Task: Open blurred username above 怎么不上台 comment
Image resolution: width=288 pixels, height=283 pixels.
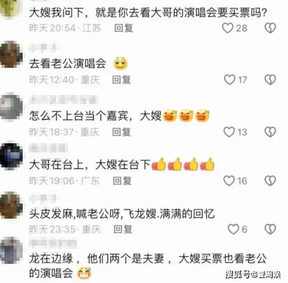Action: (x=63, y=100)
